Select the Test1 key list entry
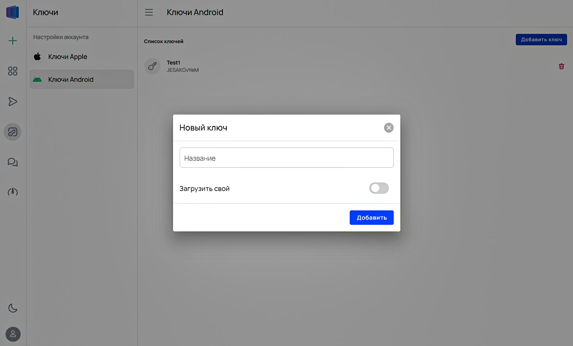 [x=182, y=66]
